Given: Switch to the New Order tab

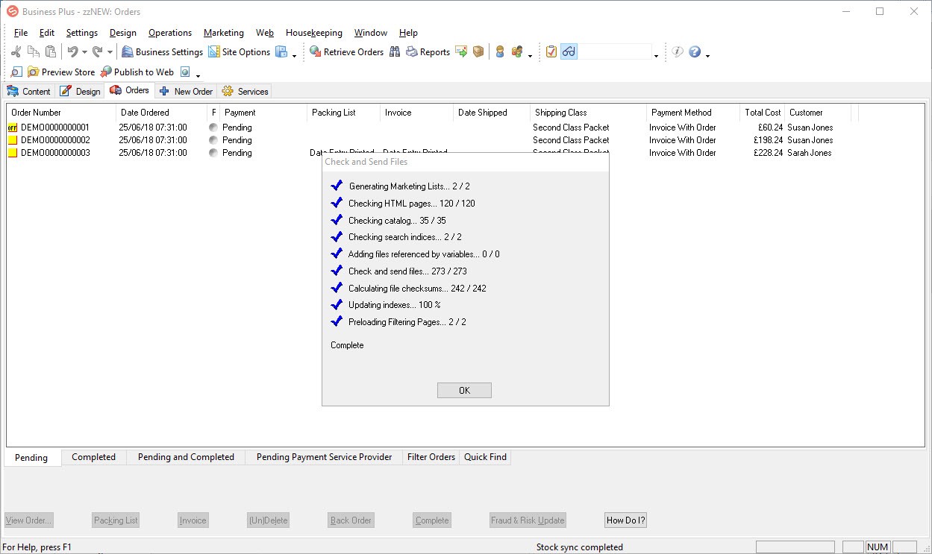Looking at the screenshot, I should click(x=187, y=91).
